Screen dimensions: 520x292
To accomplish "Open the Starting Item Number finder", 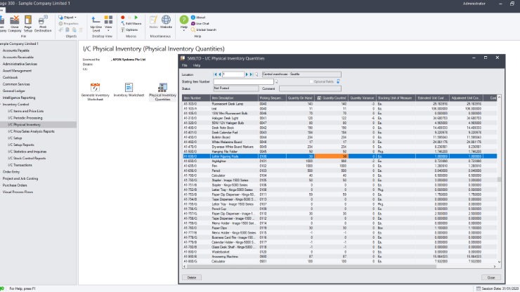I will pyautogui.click(x=276, y=81).
